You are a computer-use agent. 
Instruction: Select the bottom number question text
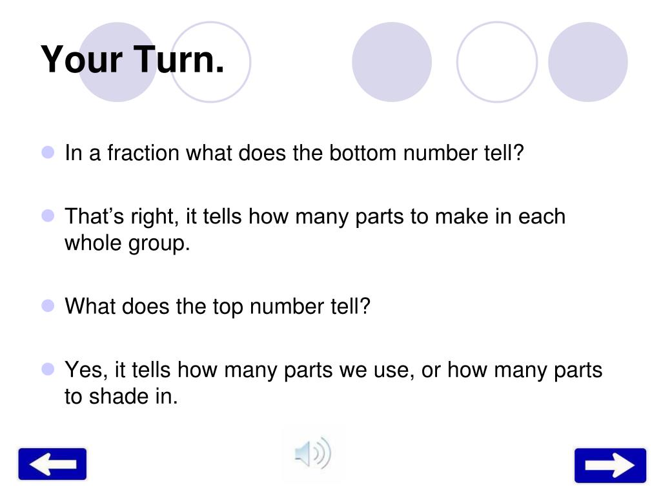click(294, 152)
